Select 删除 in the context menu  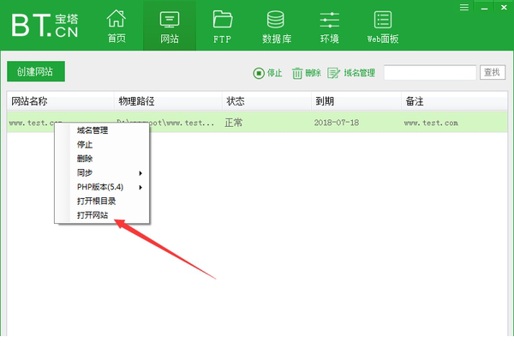click(x=85, y=159)
